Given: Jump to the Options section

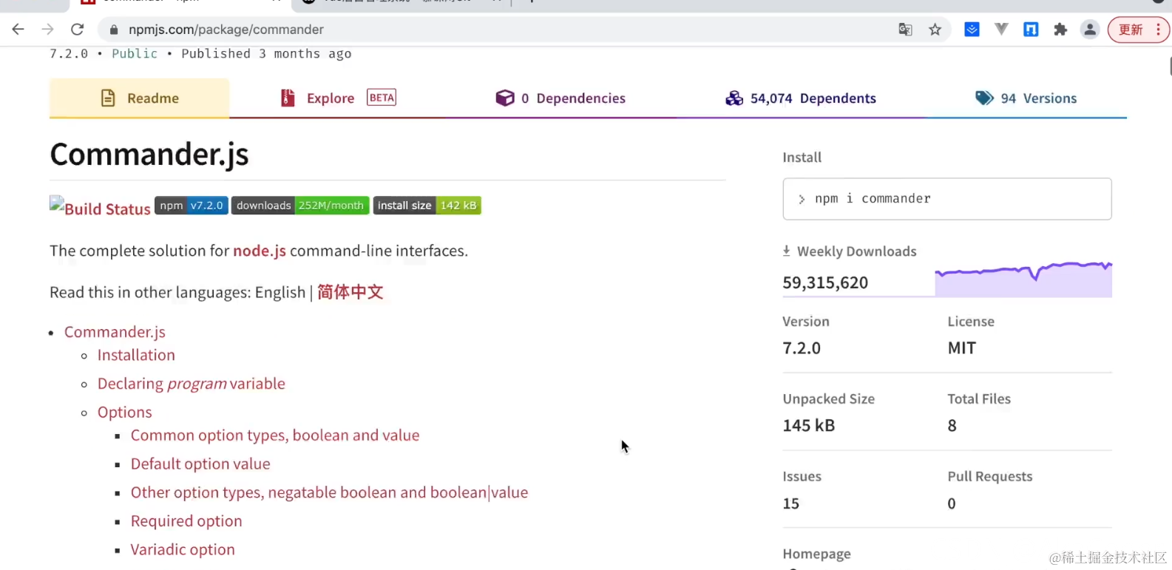Looking at the screenshot, I should [x=125, y=413].
